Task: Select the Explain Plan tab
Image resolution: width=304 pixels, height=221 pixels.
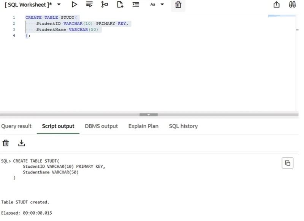Action: pos(143,126)
